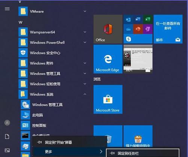This screenshot has height=157, width=188.
Task: Select 固定到任务栏 submenu entry
Action: click(x=143, y=153)
